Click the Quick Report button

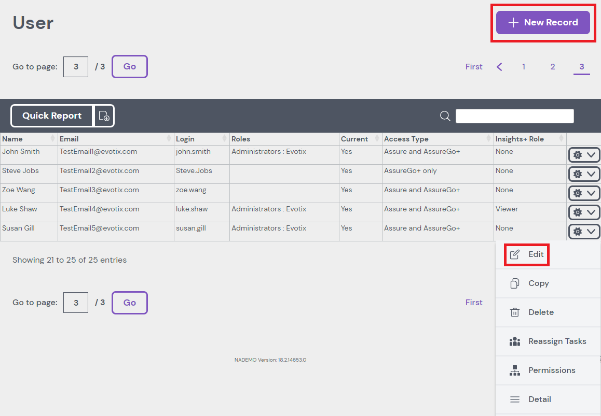(x=52, y=116)
